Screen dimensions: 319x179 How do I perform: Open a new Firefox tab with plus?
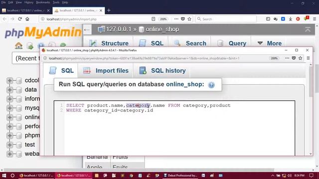109,10
